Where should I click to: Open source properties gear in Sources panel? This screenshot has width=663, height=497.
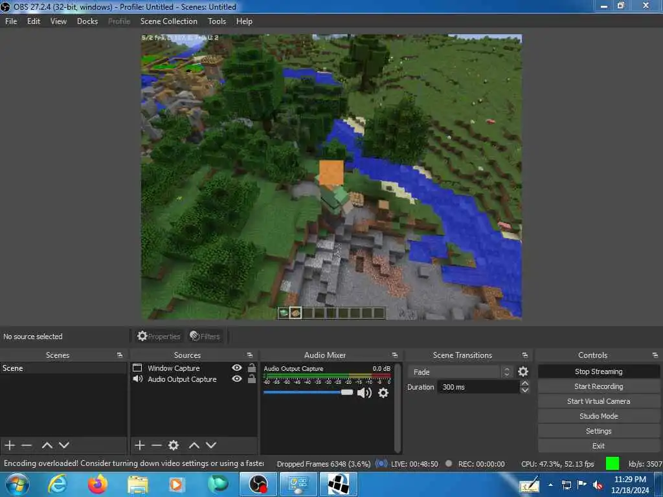click(174, 445)
